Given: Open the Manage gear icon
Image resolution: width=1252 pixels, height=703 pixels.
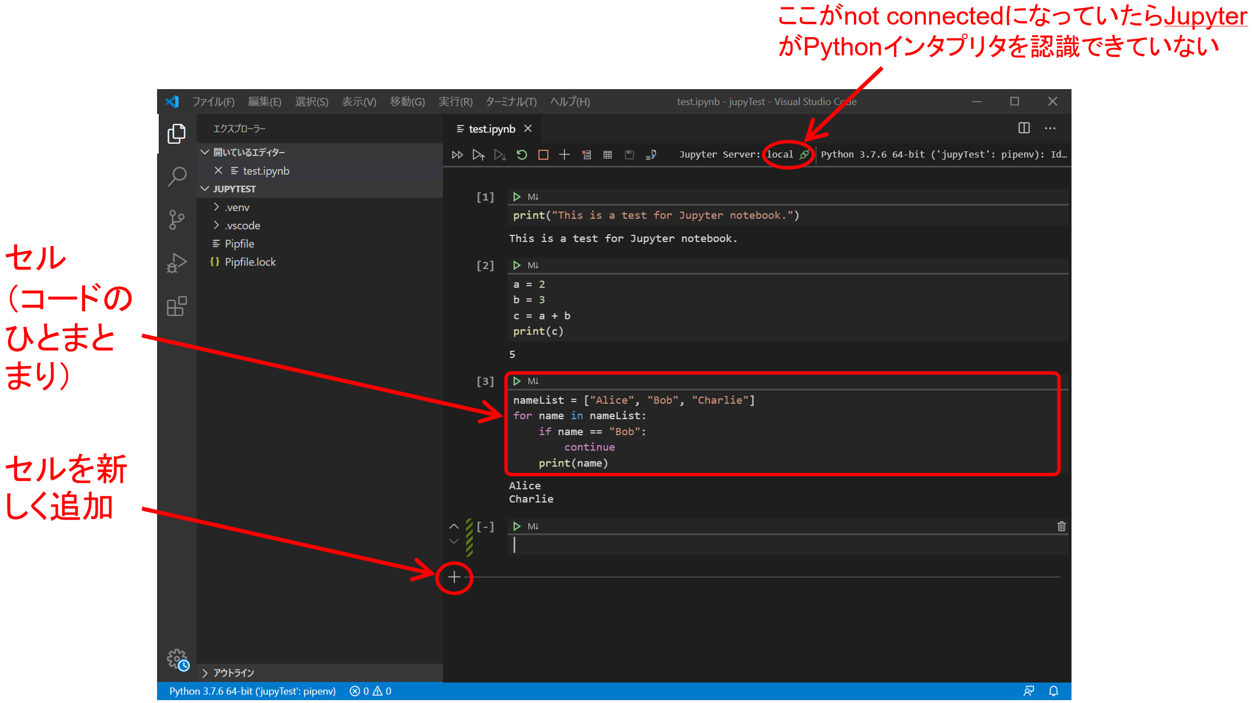Looking at the screenshot, I should pos(178,660).
